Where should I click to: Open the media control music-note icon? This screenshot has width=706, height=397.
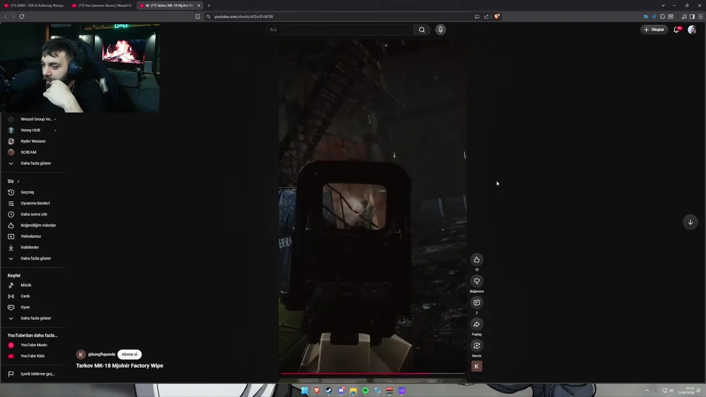pos(684,17)
